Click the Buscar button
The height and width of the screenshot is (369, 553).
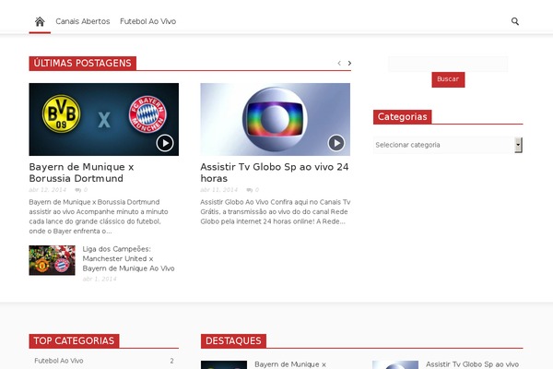[448, 79]
